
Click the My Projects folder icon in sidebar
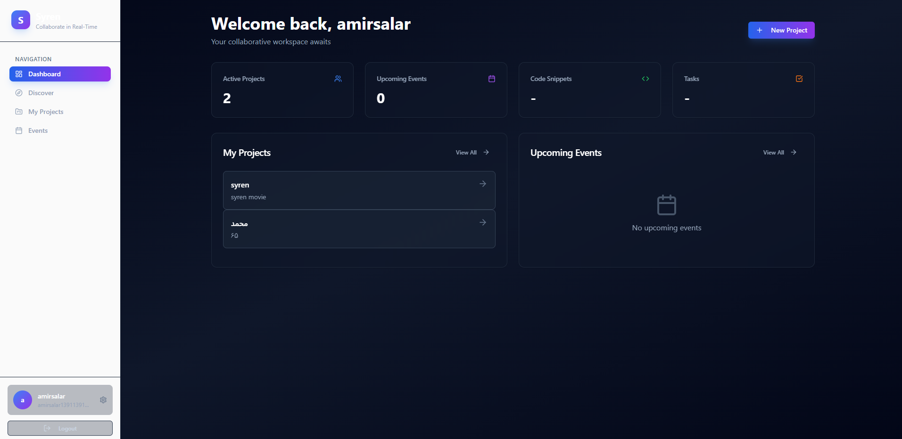(x=19, y=112)
